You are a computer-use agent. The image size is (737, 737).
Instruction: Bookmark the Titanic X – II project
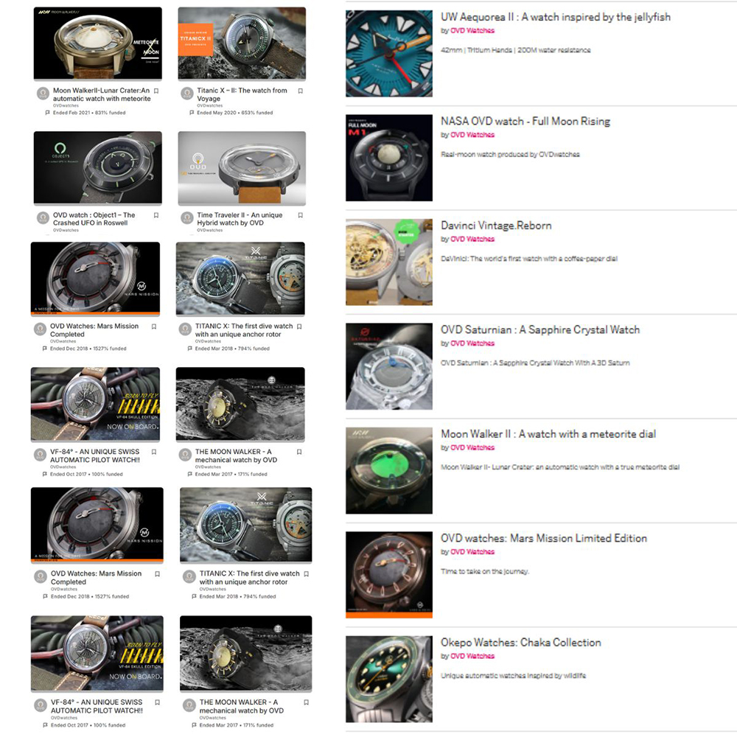click(x=301, y=91)
